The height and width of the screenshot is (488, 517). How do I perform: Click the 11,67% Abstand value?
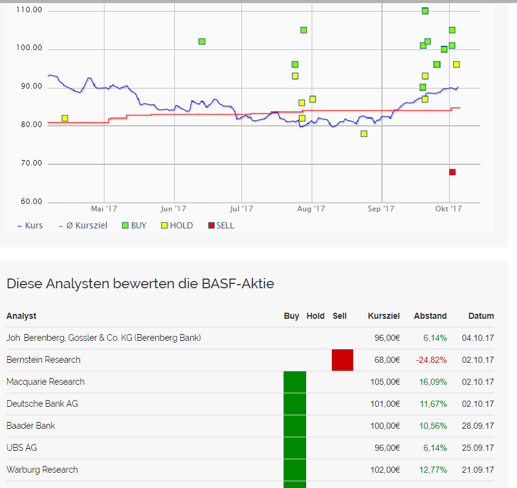tap(433, 404)
